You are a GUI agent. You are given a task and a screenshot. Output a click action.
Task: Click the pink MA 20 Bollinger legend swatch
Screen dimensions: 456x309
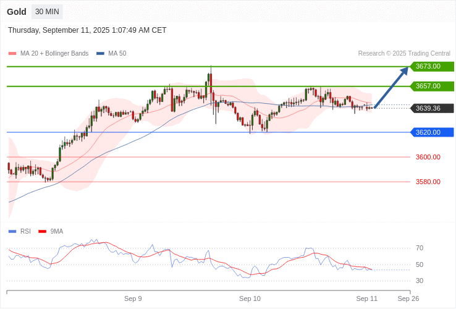click(x=12, y=54)
